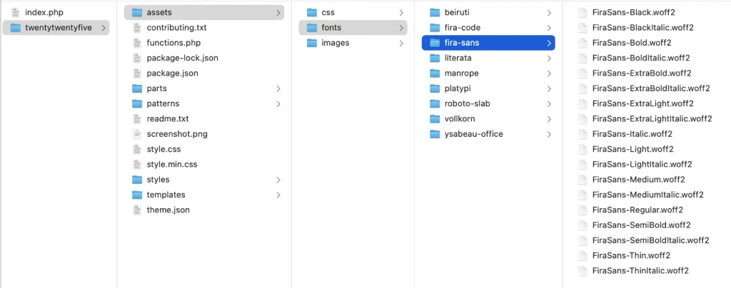Viewport: 731px width, 288px height.
Task: Expand the roboto-slab folder chevron
Action: 549,104
